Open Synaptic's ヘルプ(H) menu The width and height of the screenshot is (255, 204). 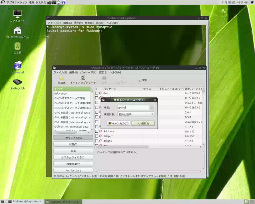pos(115,73)
